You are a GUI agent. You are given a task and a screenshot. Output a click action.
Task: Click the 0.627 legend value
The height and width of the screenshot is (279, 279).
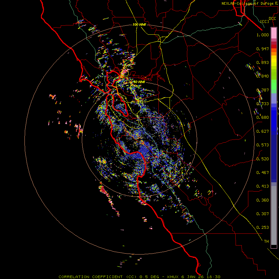pyautogui.click(x=263, y=131)
